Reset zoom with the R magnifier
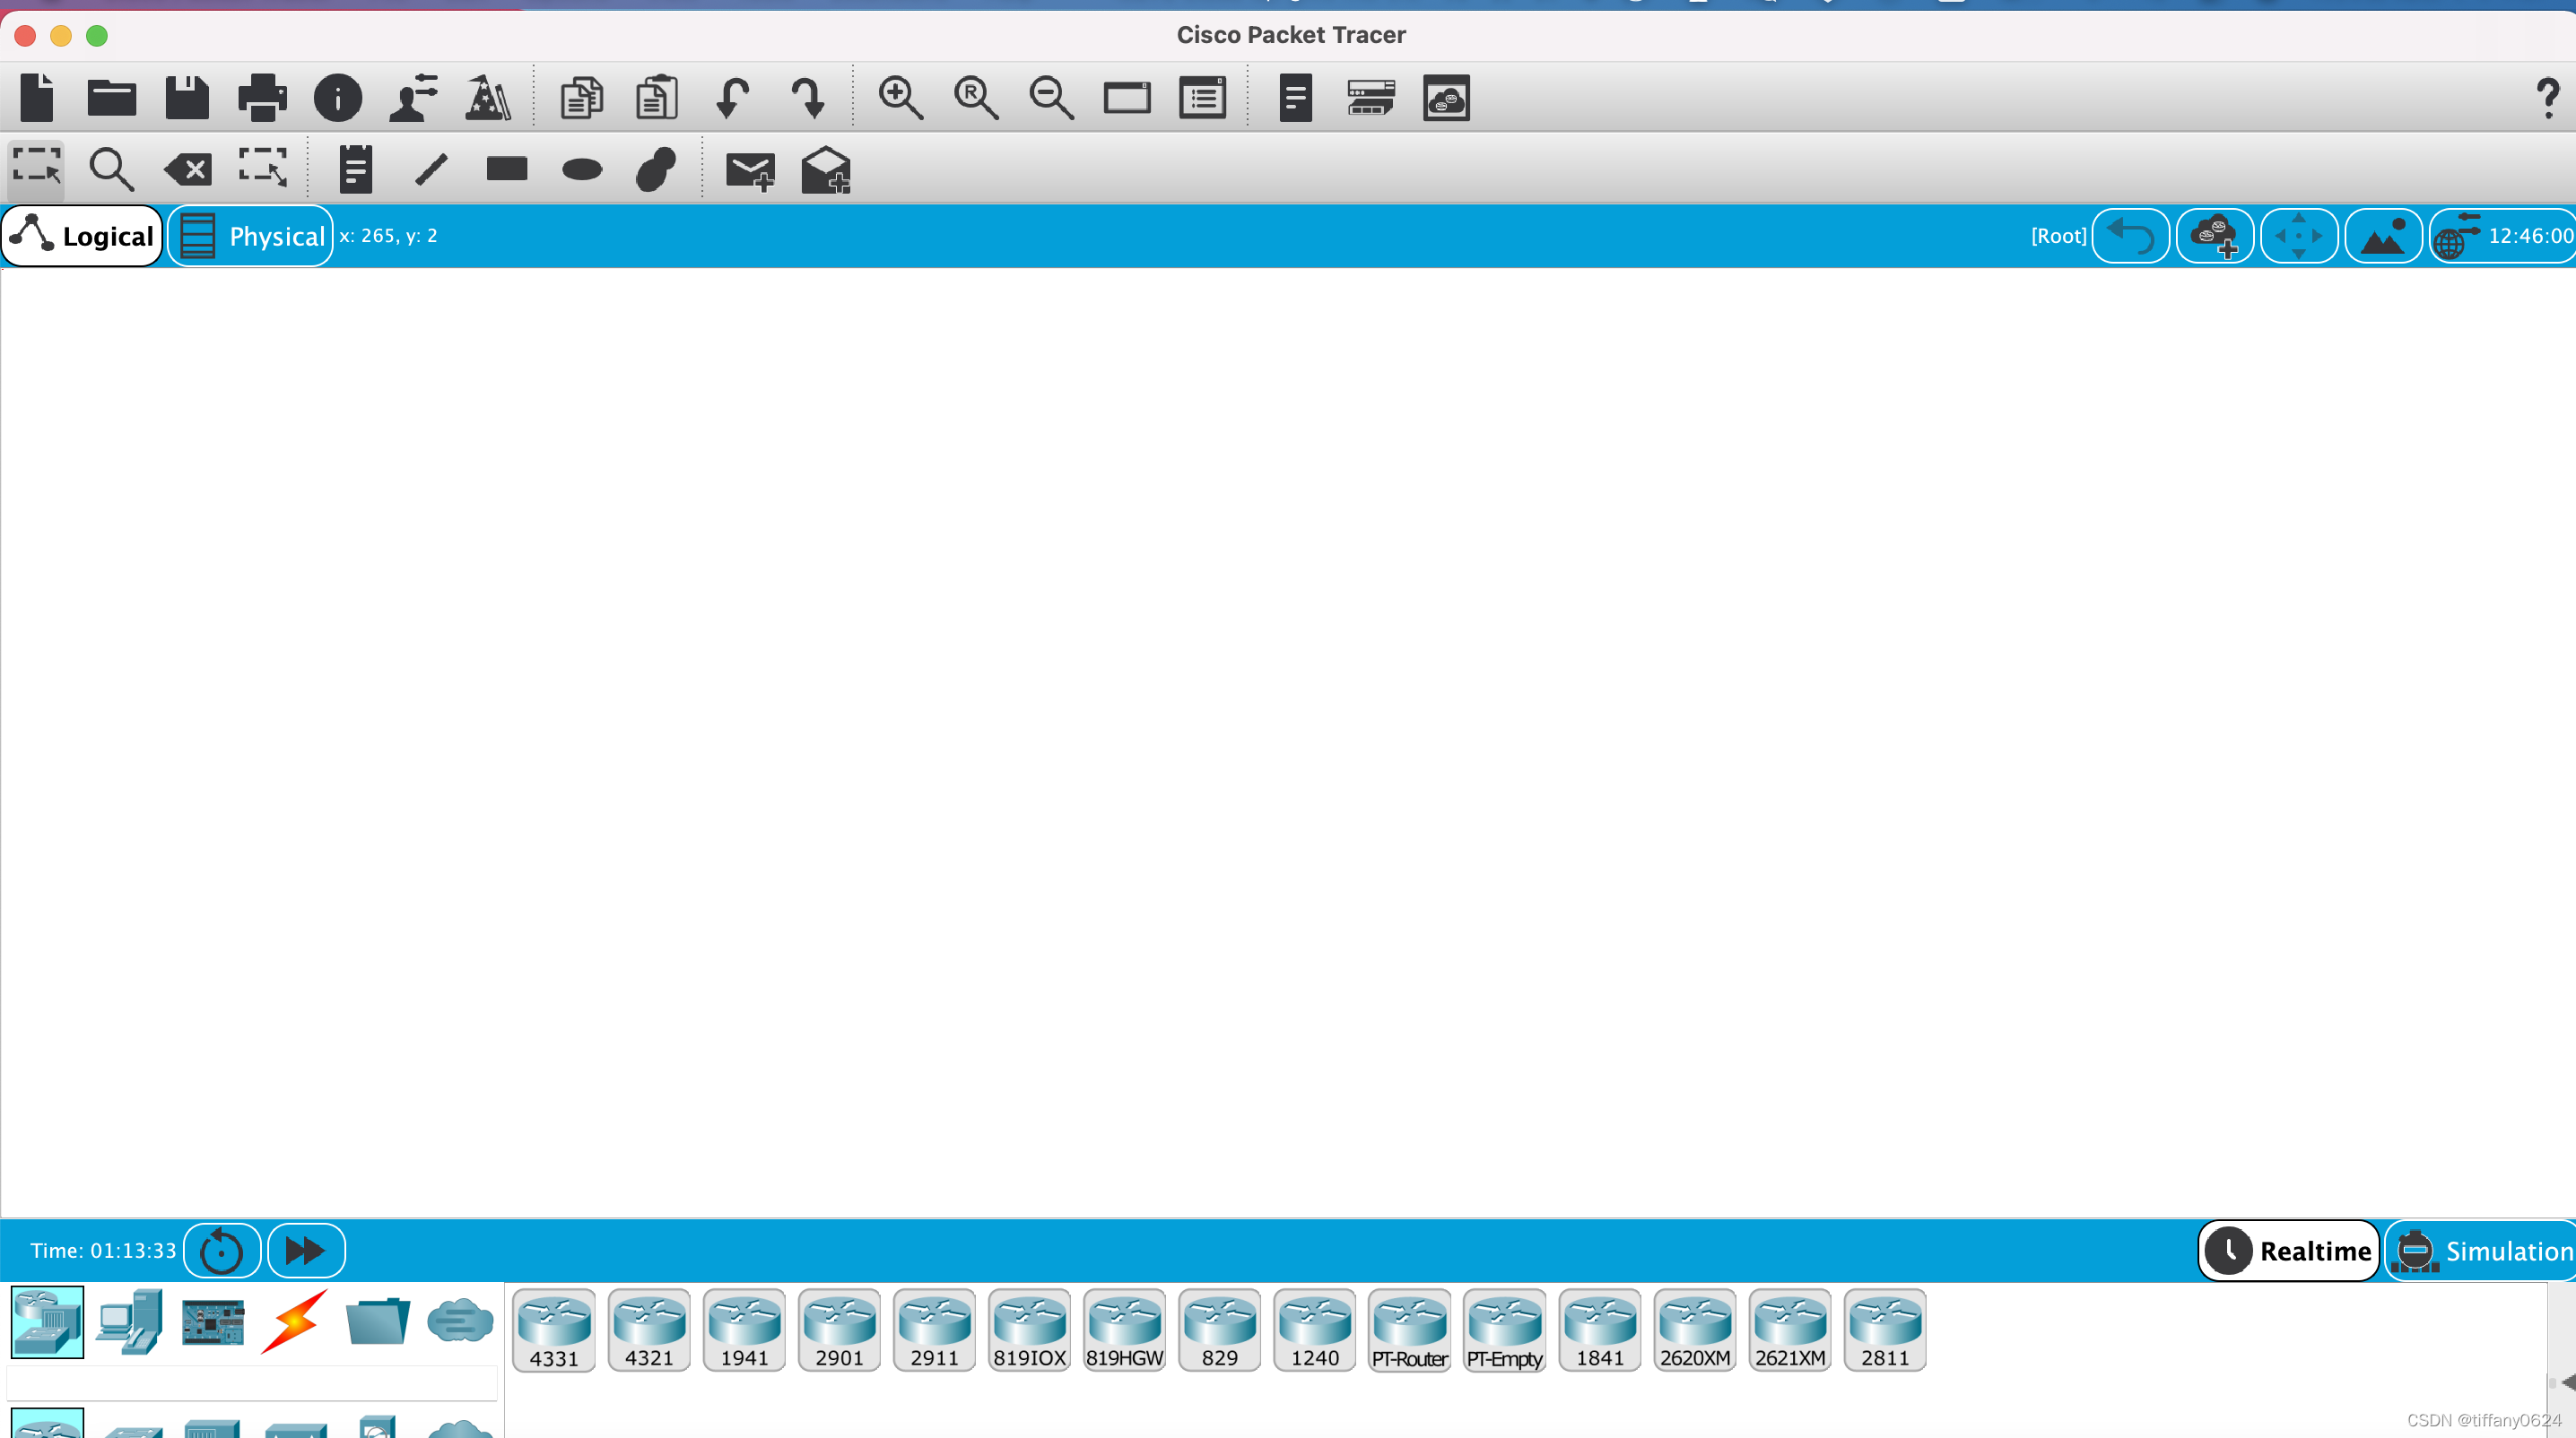 pos(976,98)
